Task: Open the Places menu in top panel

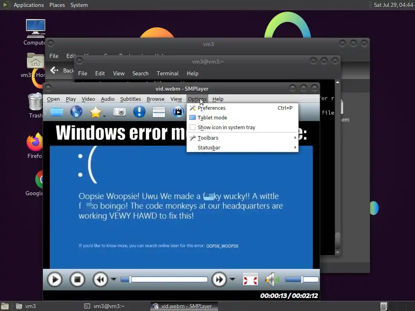Action: pyautogui.click(x=57, y=5)
